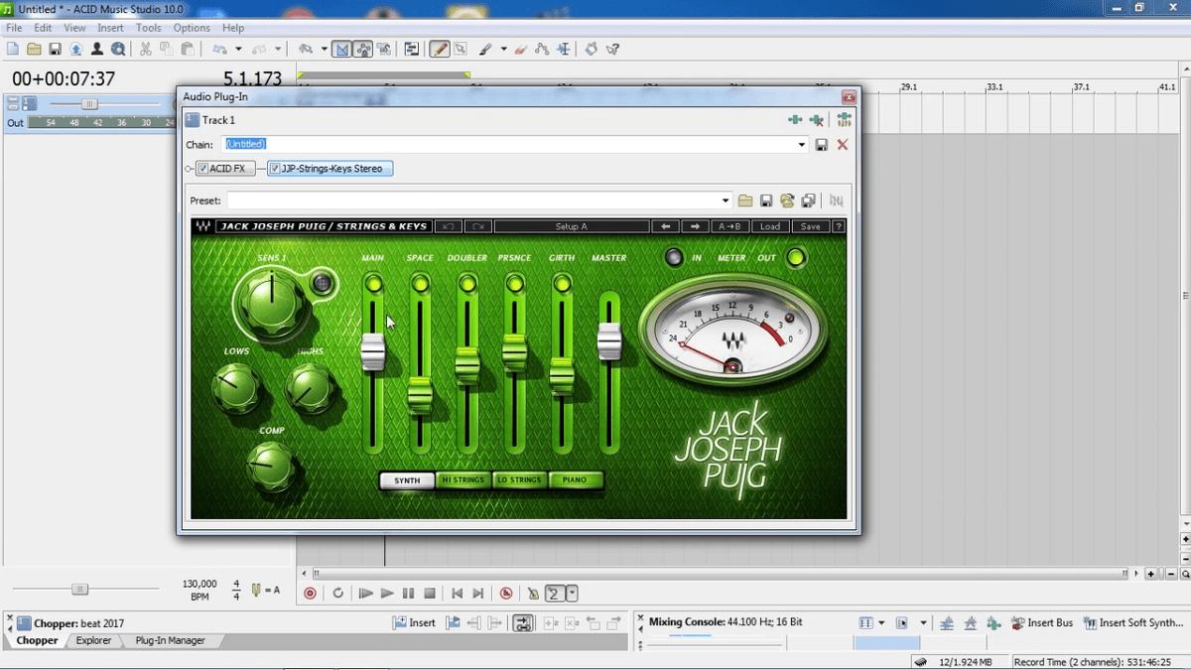Image resolution: width=1191 pixels, height=670 pixels.
Task: Click the plugin Undo arrow button
Action: [449, 226]
